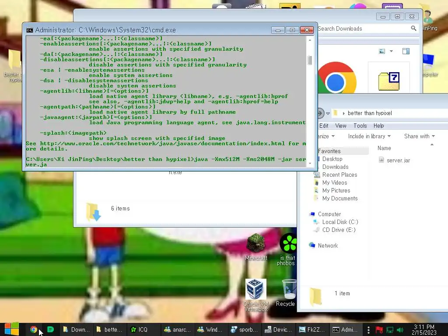Open Downloads in Favorites
Screen dimensions: 448x336
[x=335, y=167]
